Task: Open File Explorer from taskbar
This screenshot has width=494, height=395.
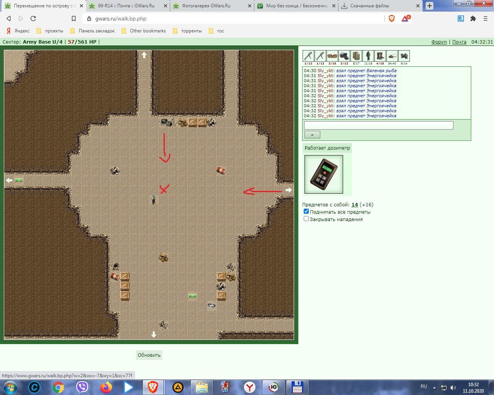Action: point(202,387)
